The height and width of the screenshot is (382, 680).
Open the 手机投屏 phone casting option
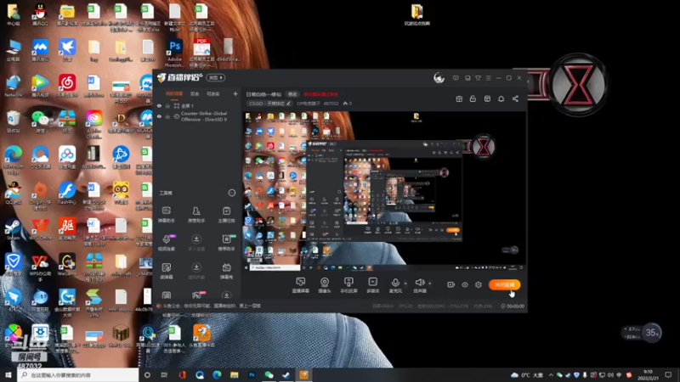pyautogui.click(x=348, y=285)
